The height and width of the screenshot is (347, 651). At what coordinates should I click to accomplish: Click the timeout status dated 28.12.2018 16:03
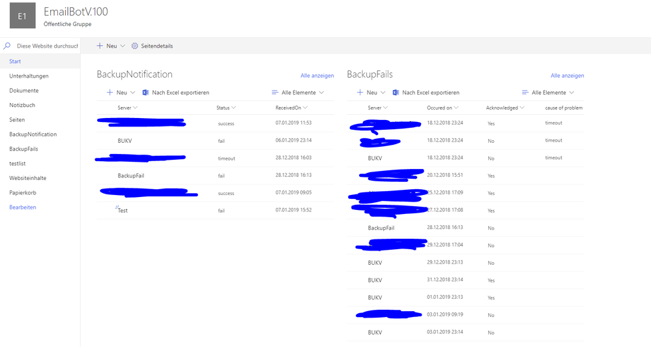[x=226, y=158]
